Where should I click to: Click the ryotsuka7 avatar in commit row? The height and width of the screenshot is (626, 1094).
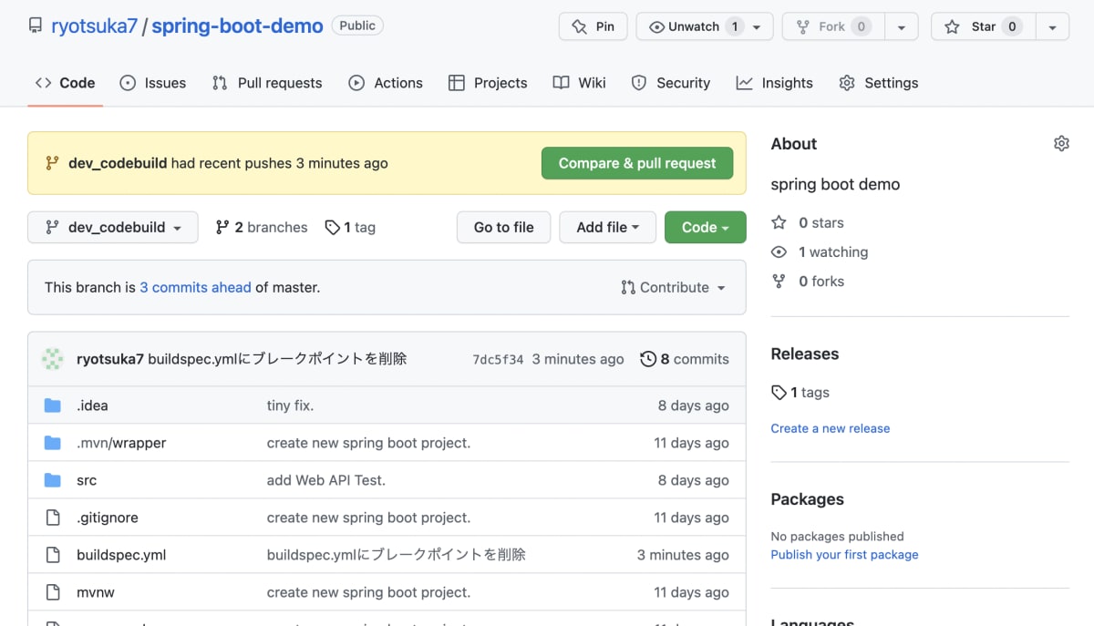pyautogui.click(x=53, y=359)
